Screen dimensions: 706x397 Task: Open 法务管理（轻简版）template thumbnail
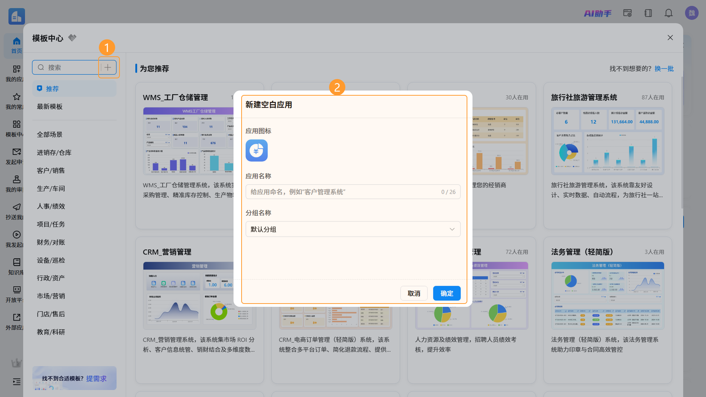(x=607, y=295)
